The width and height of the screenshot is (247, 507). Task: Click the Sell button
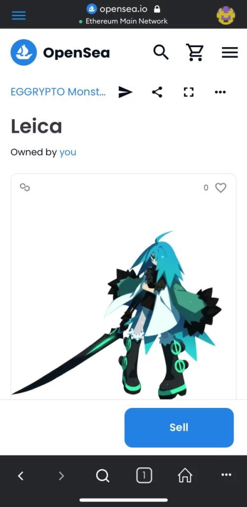coord(179,427)
